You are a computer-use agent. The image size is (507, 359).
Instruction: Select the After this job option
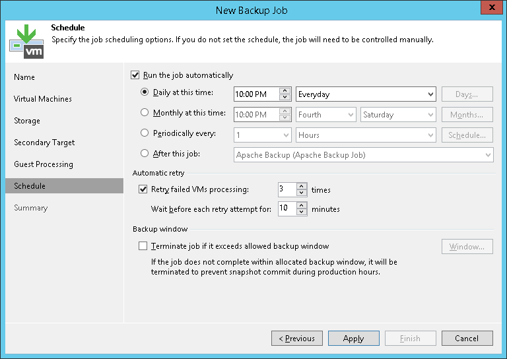point(145,154)
